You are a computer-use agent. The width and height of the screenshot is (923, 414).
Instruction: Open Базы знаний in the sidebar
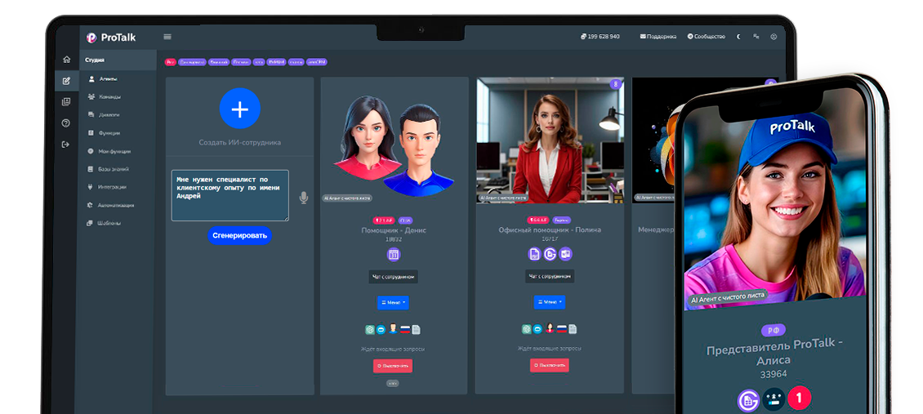(x=109, y=169)
